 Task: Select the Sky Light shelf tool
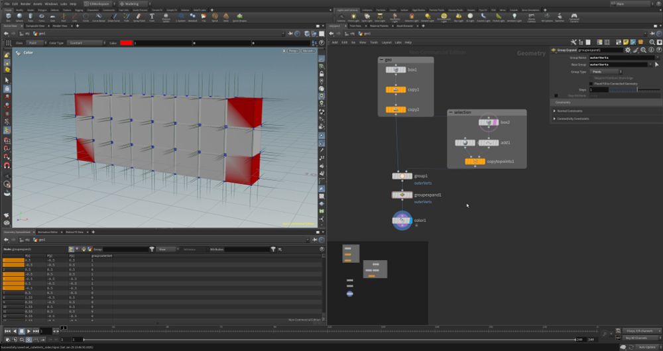459,17
